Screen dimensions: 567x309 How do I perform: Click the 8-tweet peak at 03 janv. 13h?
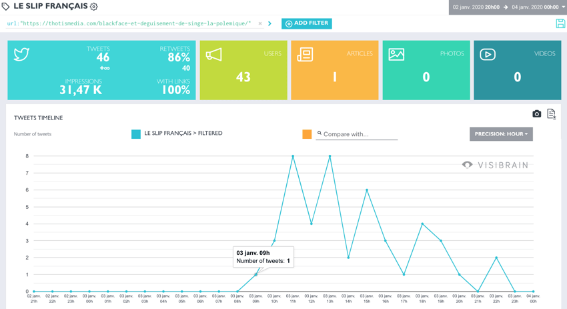click(x=330, y=156)
